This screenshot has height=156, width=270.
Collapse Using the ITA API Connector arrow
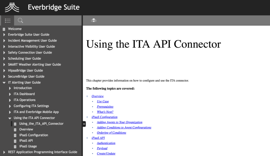click(10, 118)
